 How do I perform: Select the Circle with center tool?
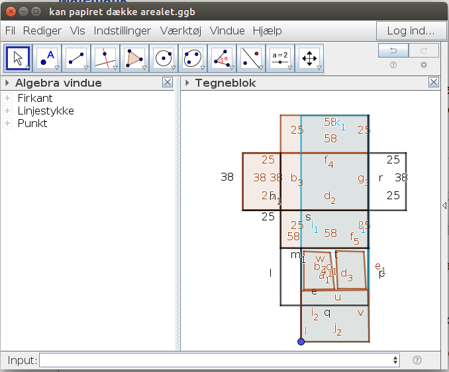click(x=164, y=58)
